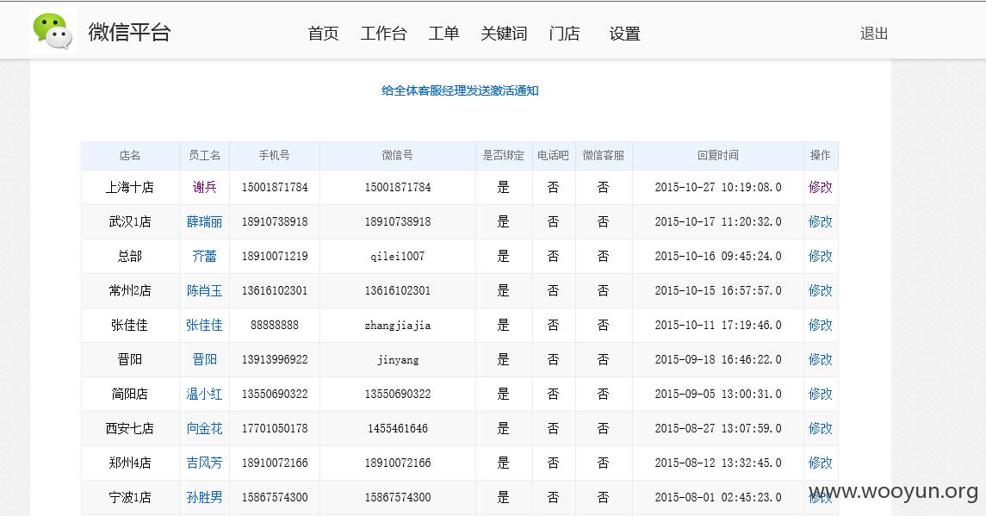Select timestamp 2015-10-17 11:20:32.0
The width and height of the screenshot is (986, 516).
(717, 221)
